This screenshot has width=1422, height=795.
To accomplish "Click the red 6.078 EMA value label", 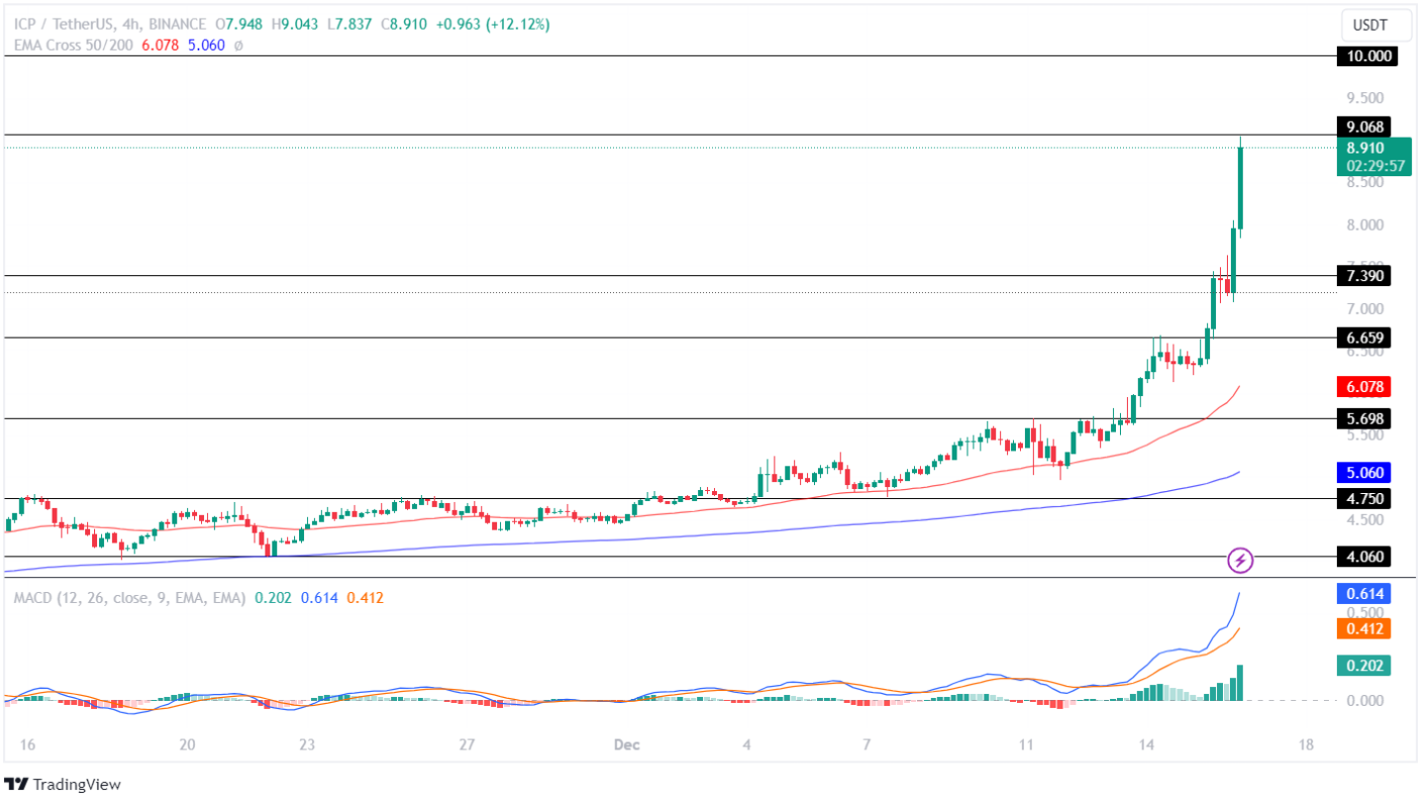I will tap(1363, 386).
